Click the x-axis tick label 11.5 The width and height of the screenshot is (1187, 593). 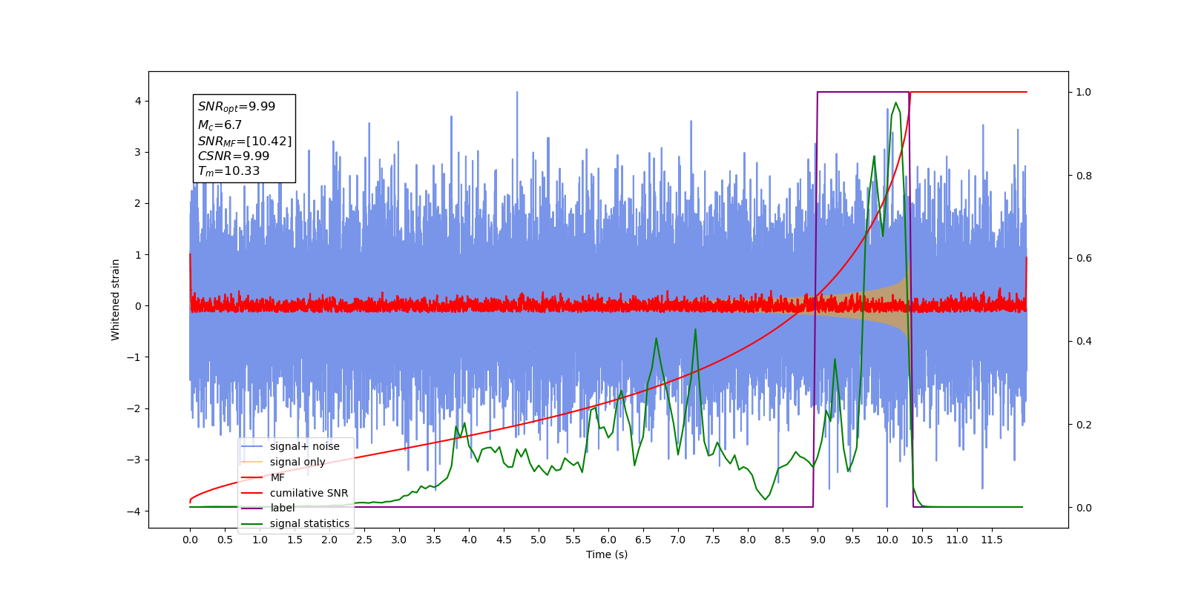click(992, 540)
